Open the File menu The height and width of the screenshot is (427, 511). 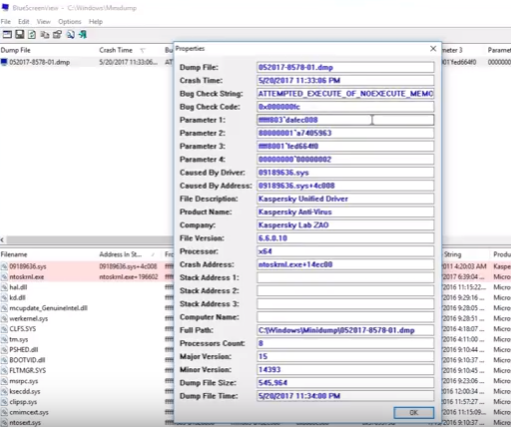click(6, 22)
